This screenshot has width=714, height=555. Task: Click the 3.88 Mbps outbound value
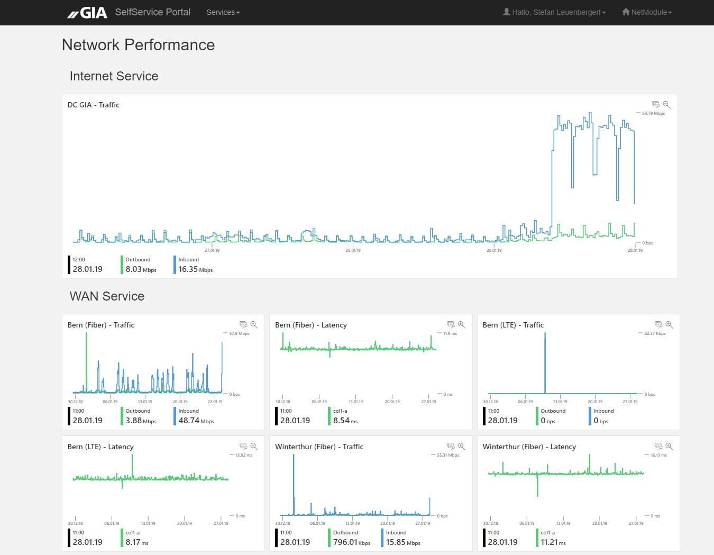(x=141, y=421)
